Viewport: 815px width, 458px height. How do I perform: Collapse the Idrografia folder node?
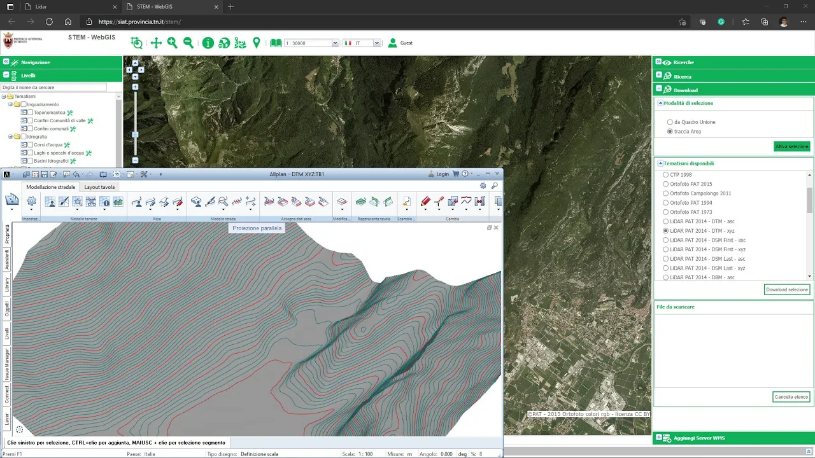[10, 137]
